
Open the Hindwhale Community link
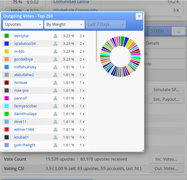[76, 10]
